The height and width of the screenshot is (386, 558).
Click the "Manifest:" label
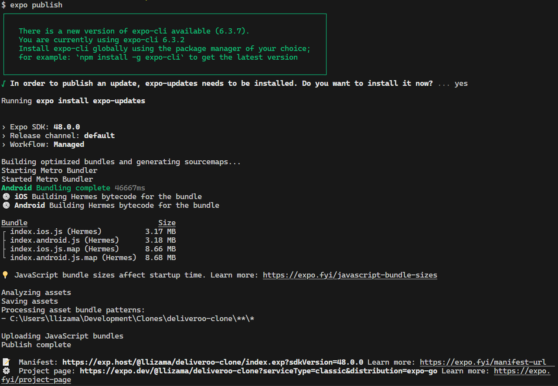pos(38,362)
